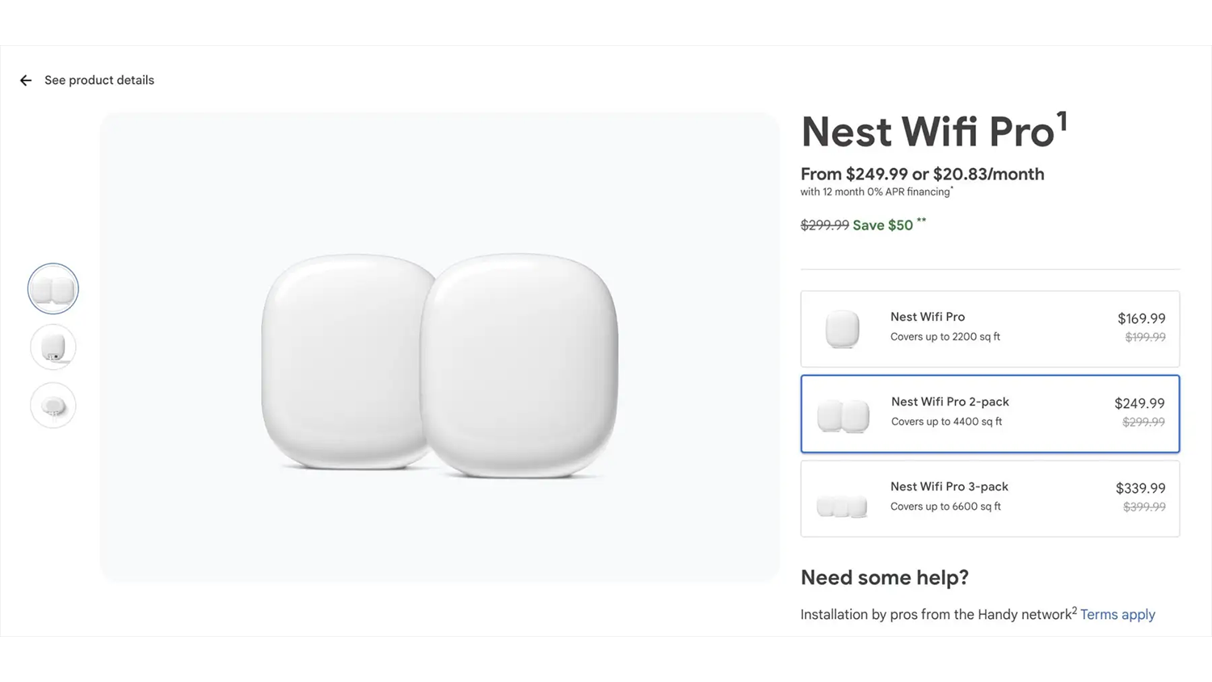Click the green Save $50 text

[x=882, y=225]
